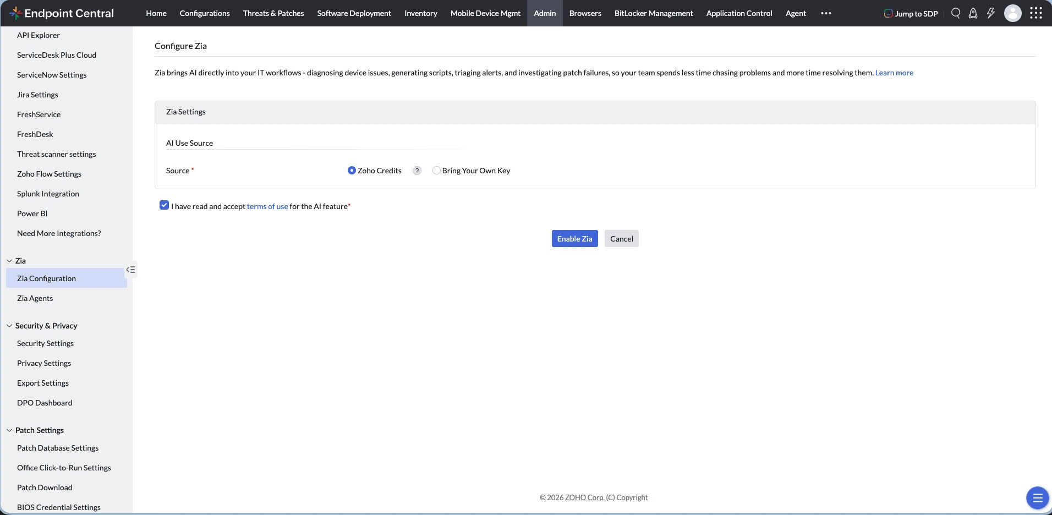Click the Enable Zia button
1052x515 pixels.
coord(574,239)
